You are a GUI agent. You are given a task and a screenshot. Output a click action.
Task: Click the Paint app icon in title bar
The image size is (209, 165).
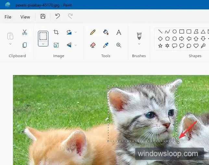[7, 5]
